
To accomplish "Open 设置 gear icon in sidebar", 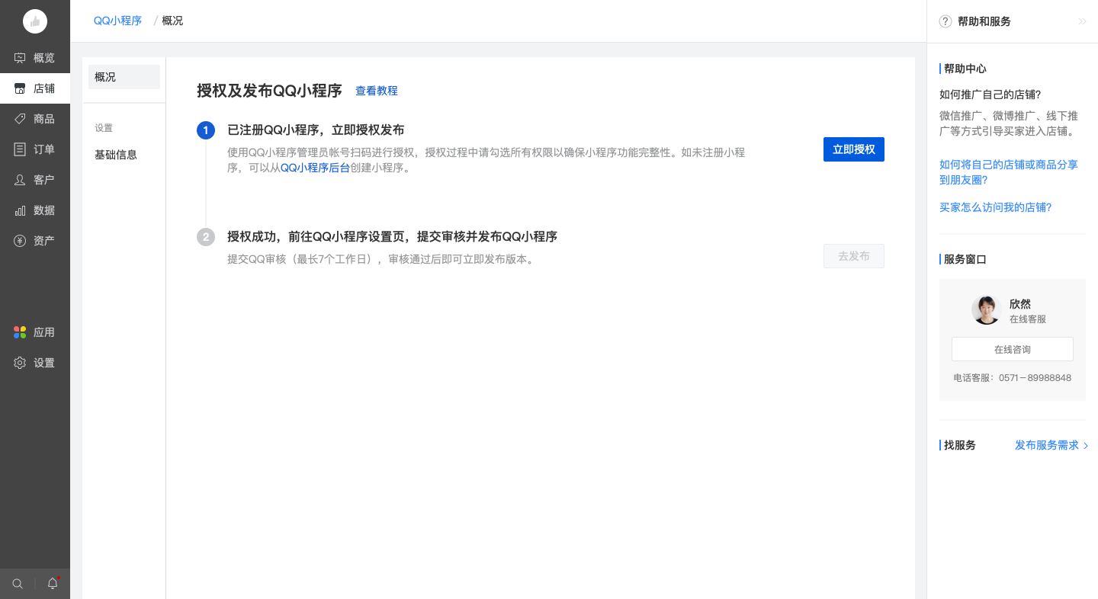I will coord(20,363).
